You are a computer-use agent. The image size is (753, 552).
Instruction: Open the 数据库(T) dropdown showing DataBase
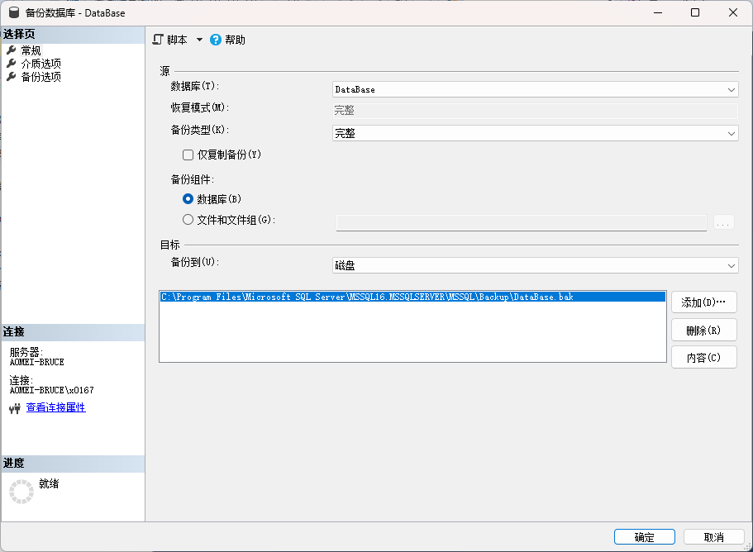[535, 89]
